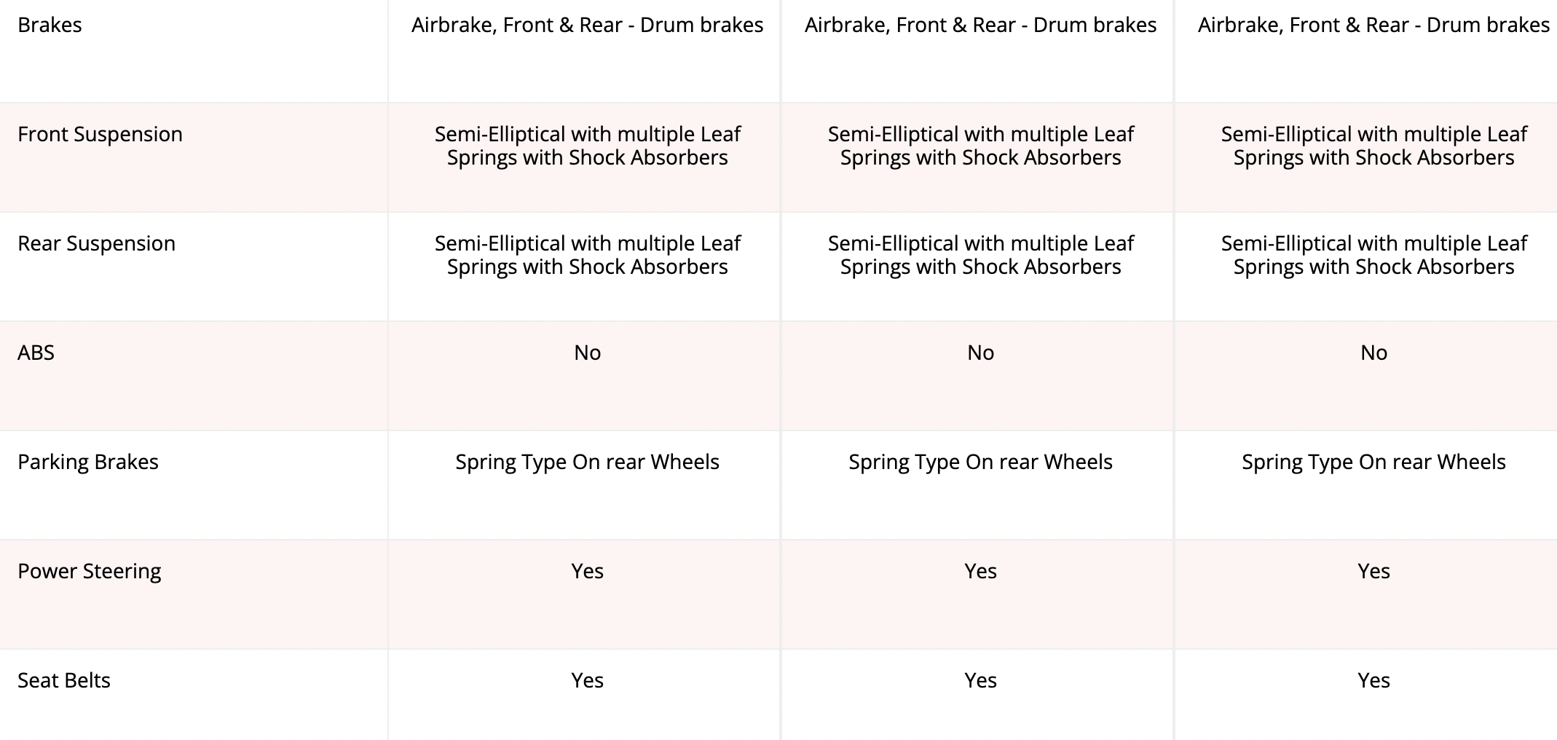Viewport: 1557px width, 740px height.
Task: Click the Rear Suspension row label
Action: pyautogui.click(x=96, y=243)
